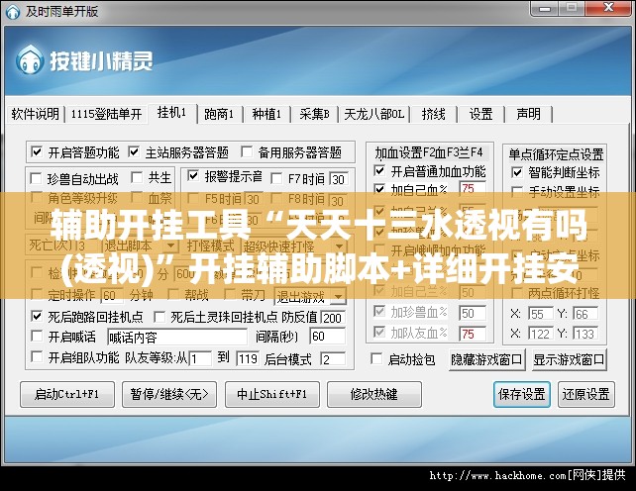636x491 pixels.
Task: Click the 间隔(秒) field showing 60
Action: point(327,337)
